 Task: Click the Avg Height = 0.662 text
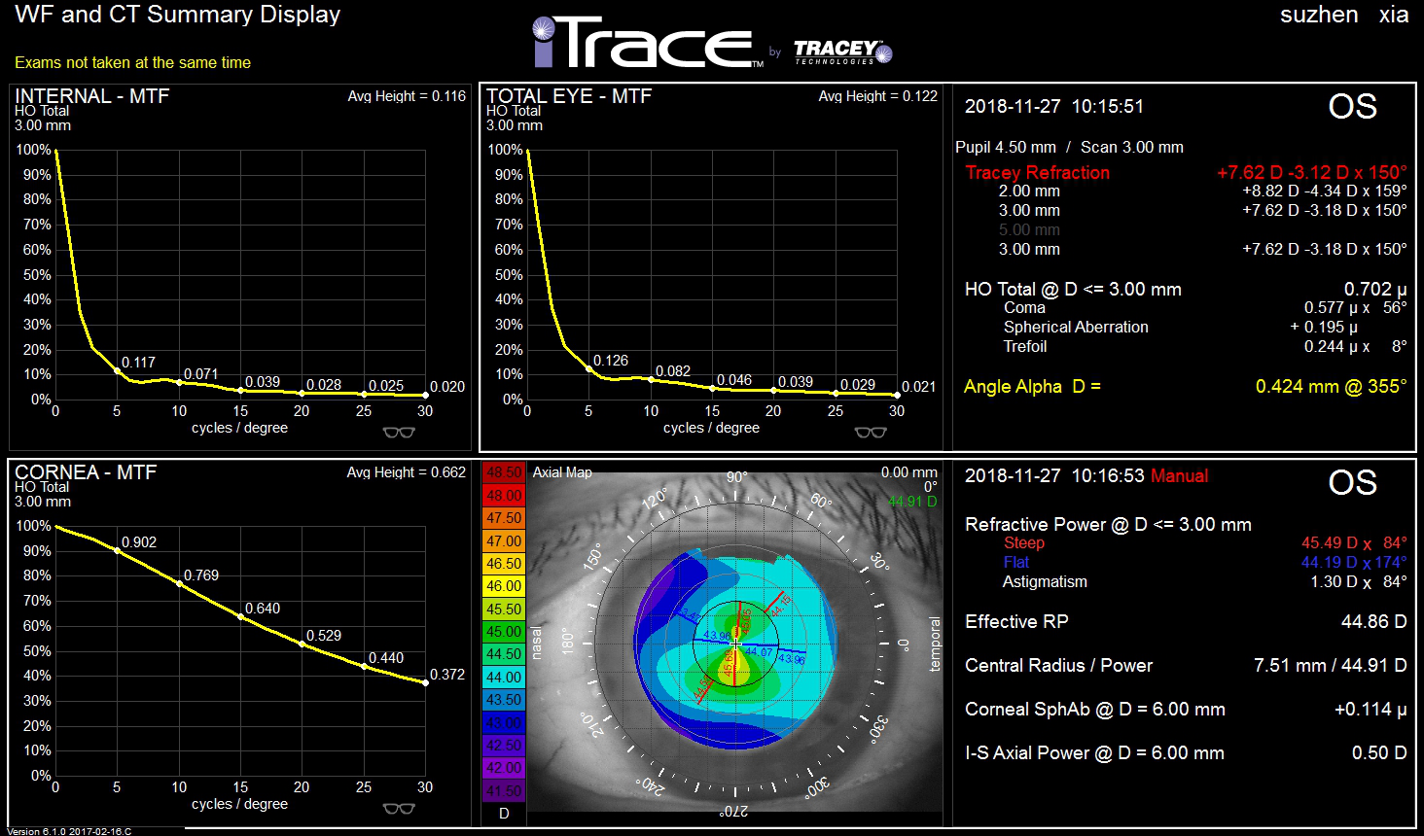[407, 472]
